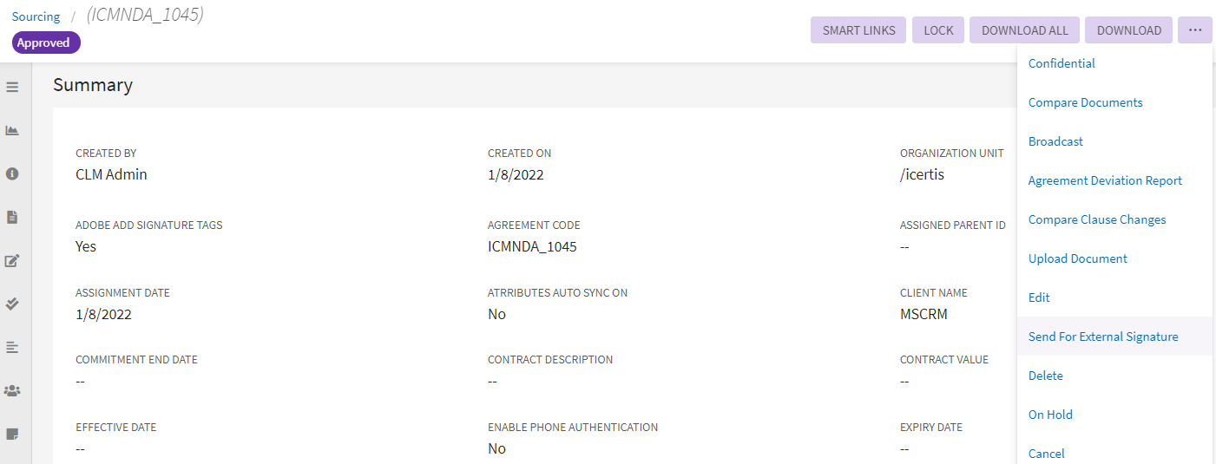Click the left-aligned text lines sidebar icon
Viewport: 1216px width, 464px height.
point(12,347)
